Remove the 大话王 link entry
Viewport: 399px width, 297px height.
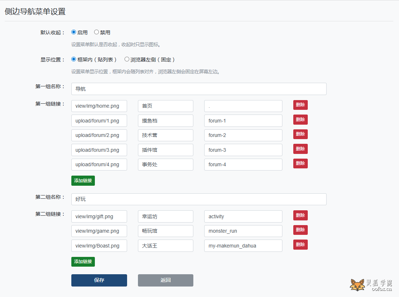[x=300, y=245]
